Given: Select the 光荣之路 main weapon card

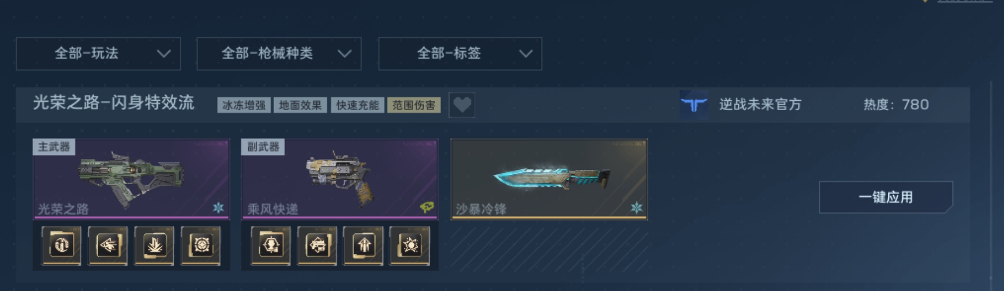Looking at the screenshot, I should point(131,179).
